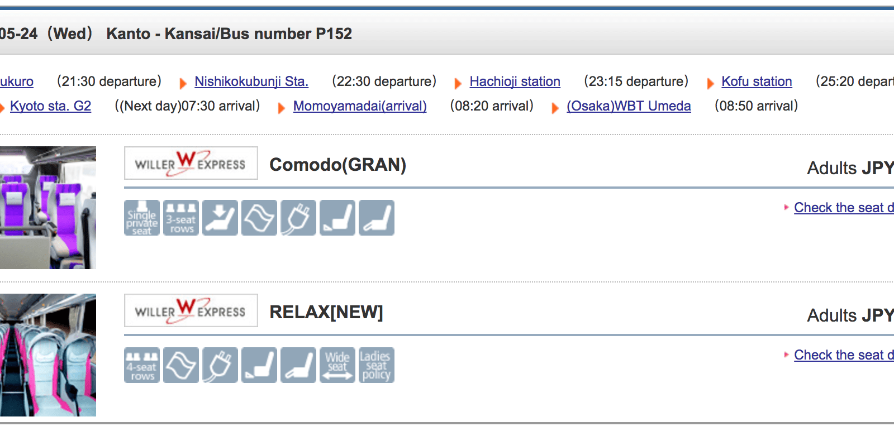Screen dimensions: 894x431
Task: Follow the Kofu station link
Action: [x=757, y=82]
